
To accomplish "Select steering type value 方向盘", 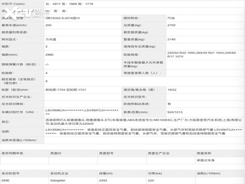I will tap(51, 39).
